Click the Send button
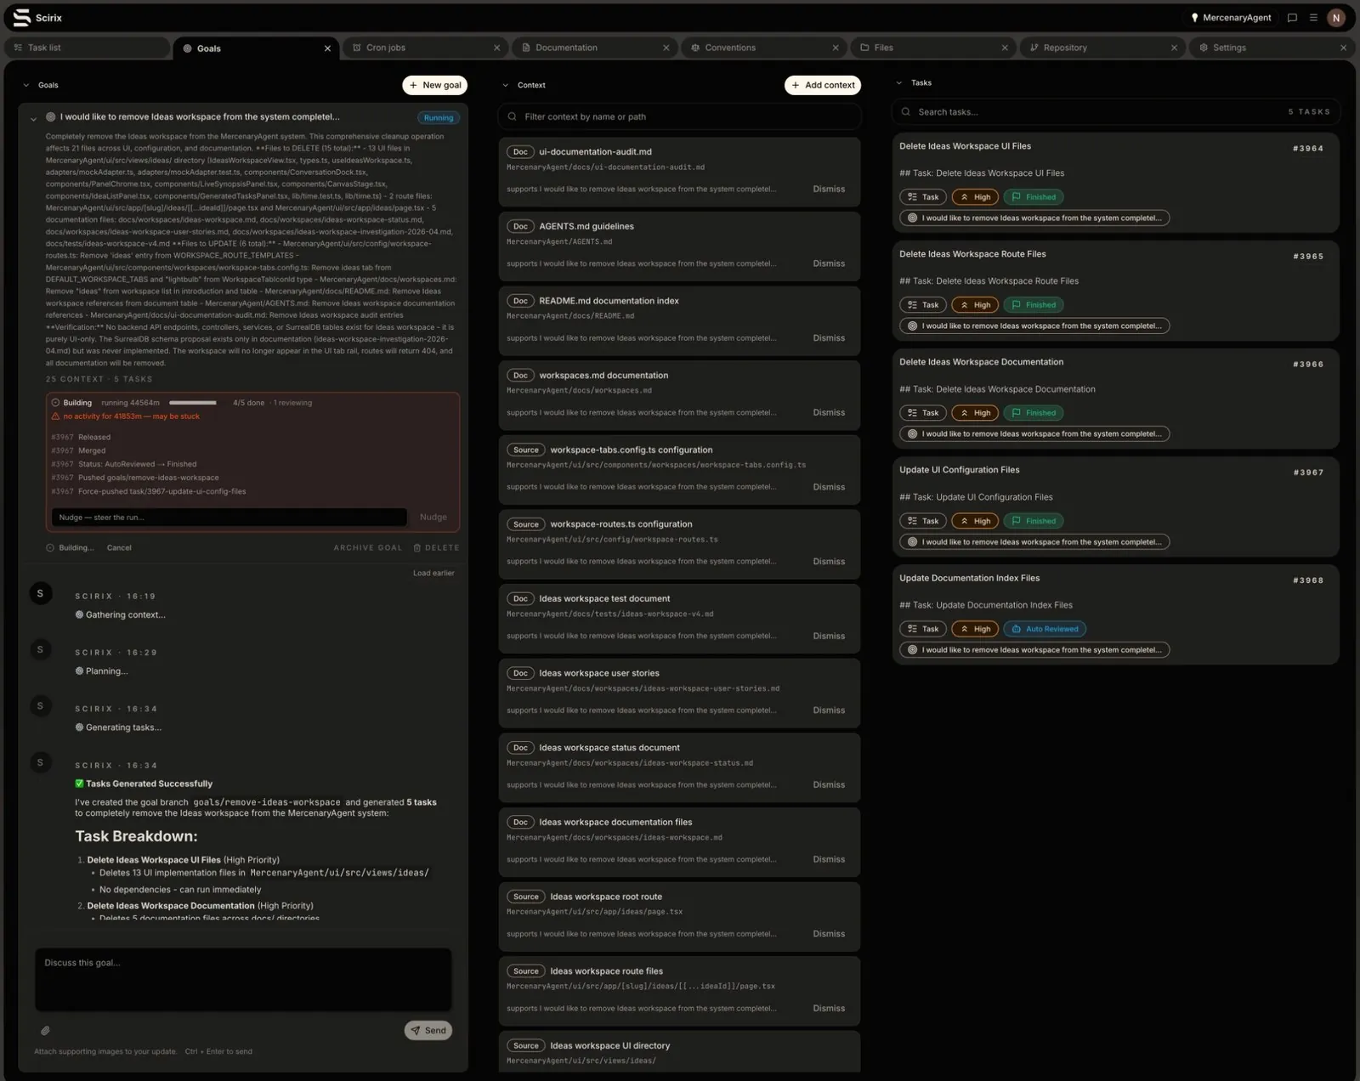The image size is (1360, 1081). (x=428, y=1031)
